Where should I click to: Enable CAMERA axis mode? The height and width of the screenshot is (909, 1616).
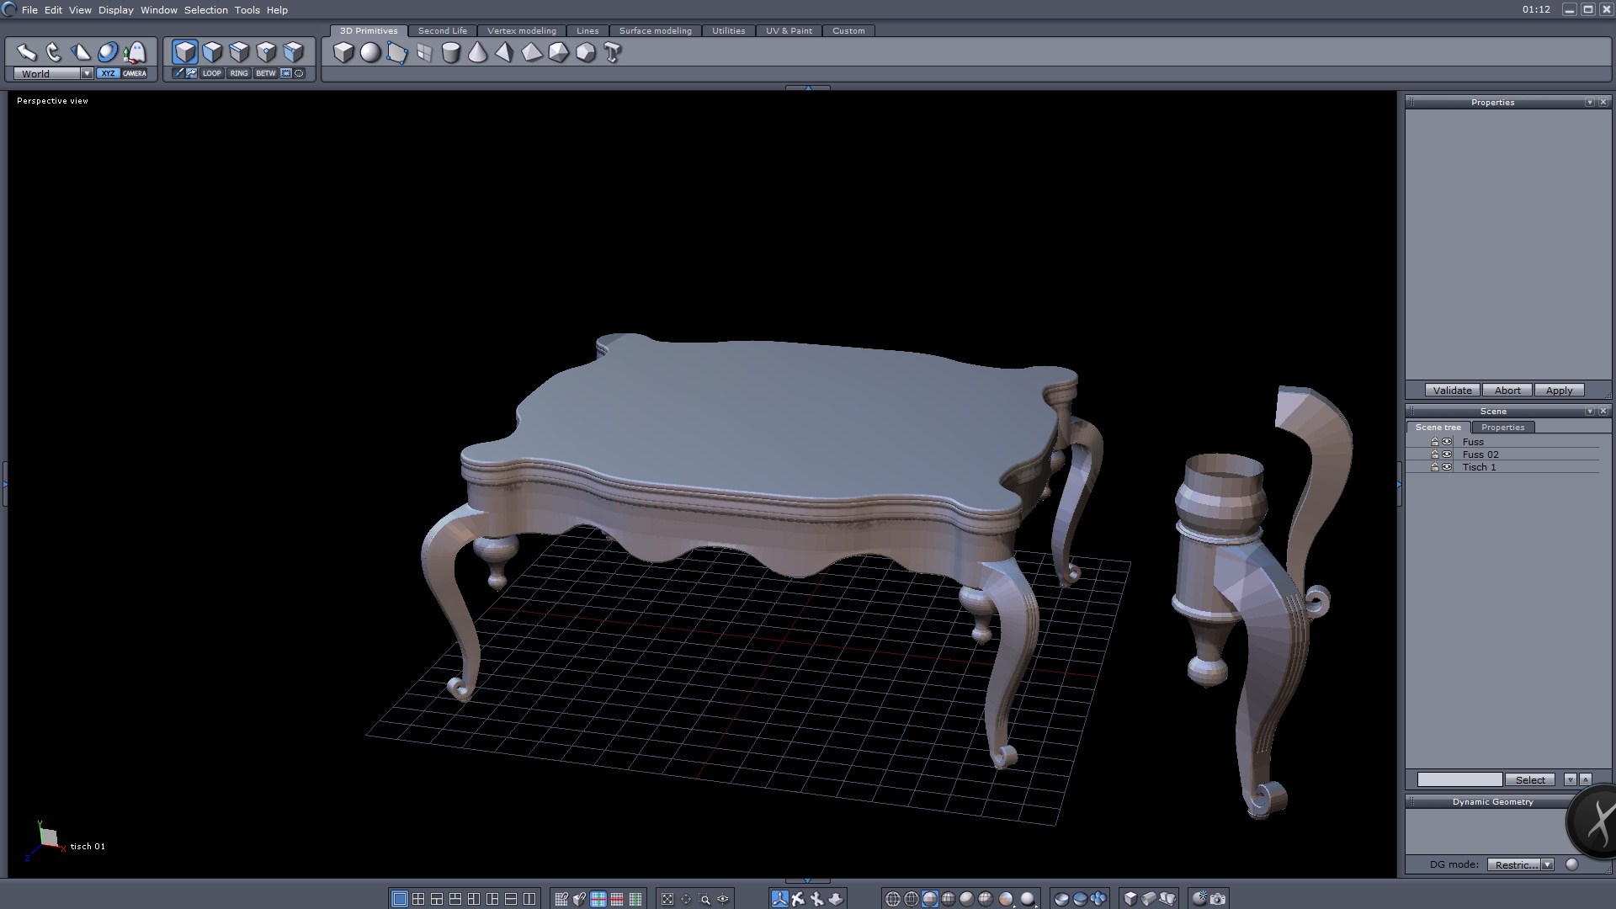click(135, 73)
